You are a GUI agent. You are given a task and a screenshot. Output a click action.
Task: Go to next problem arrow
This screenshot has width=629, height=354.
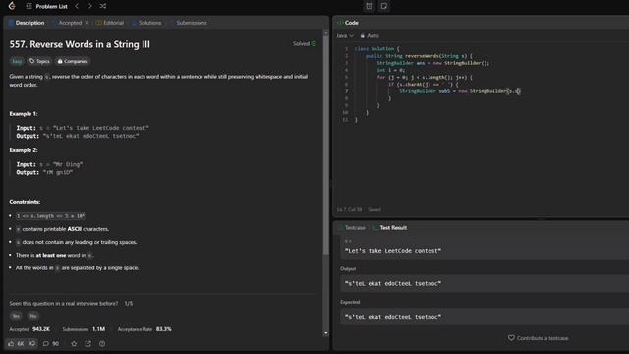click(89, 6)
